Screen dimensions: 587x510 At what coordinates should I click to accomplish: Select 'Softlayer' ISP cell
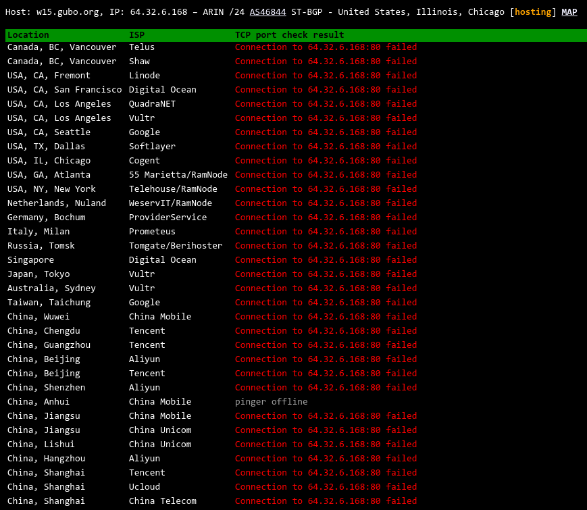(152, 147)
